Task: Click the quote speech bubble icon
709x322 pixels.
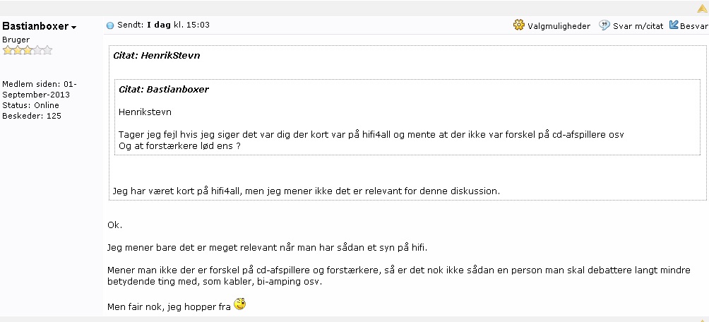Action: click(604, 25)
